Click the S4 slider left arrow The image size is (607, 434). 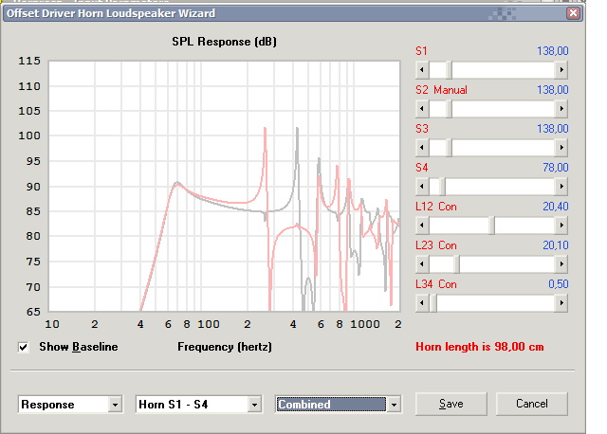(x=422, y=187)
